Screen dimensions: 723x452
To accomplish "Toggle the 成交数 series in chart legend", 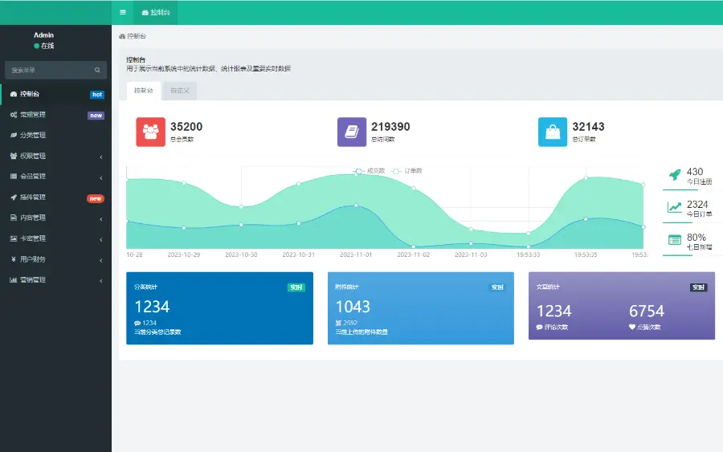I will (370, 171).
